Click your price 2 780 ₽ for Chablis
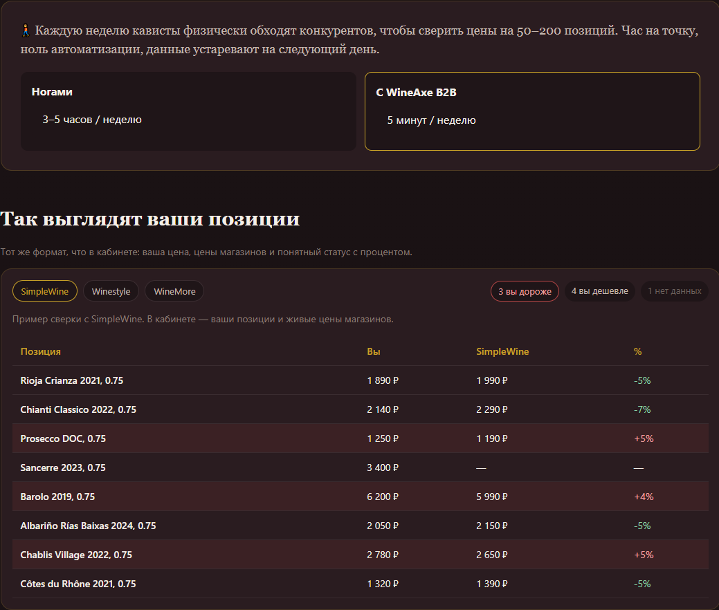This screenshot has width=719, height=610. tap(383, 555)
